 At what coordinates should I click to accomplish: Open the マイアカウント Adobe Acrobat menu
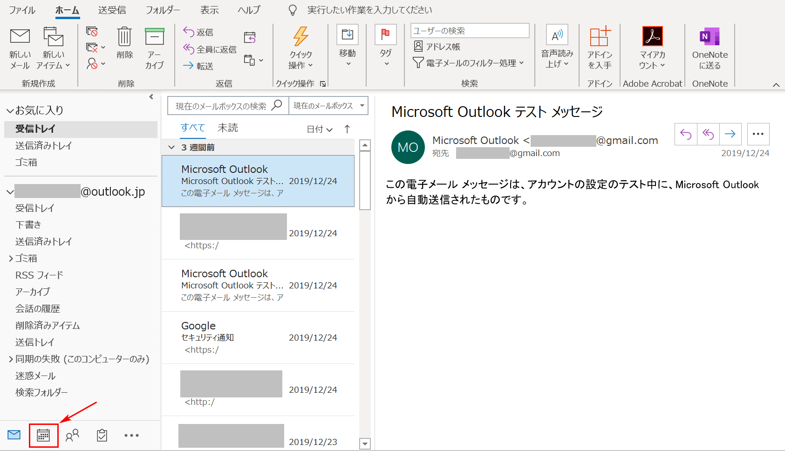point(652,48)
